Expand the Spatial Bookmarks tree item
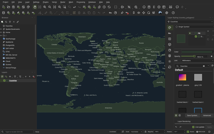Viewport: 214px width, 134px height. (1, 29)
